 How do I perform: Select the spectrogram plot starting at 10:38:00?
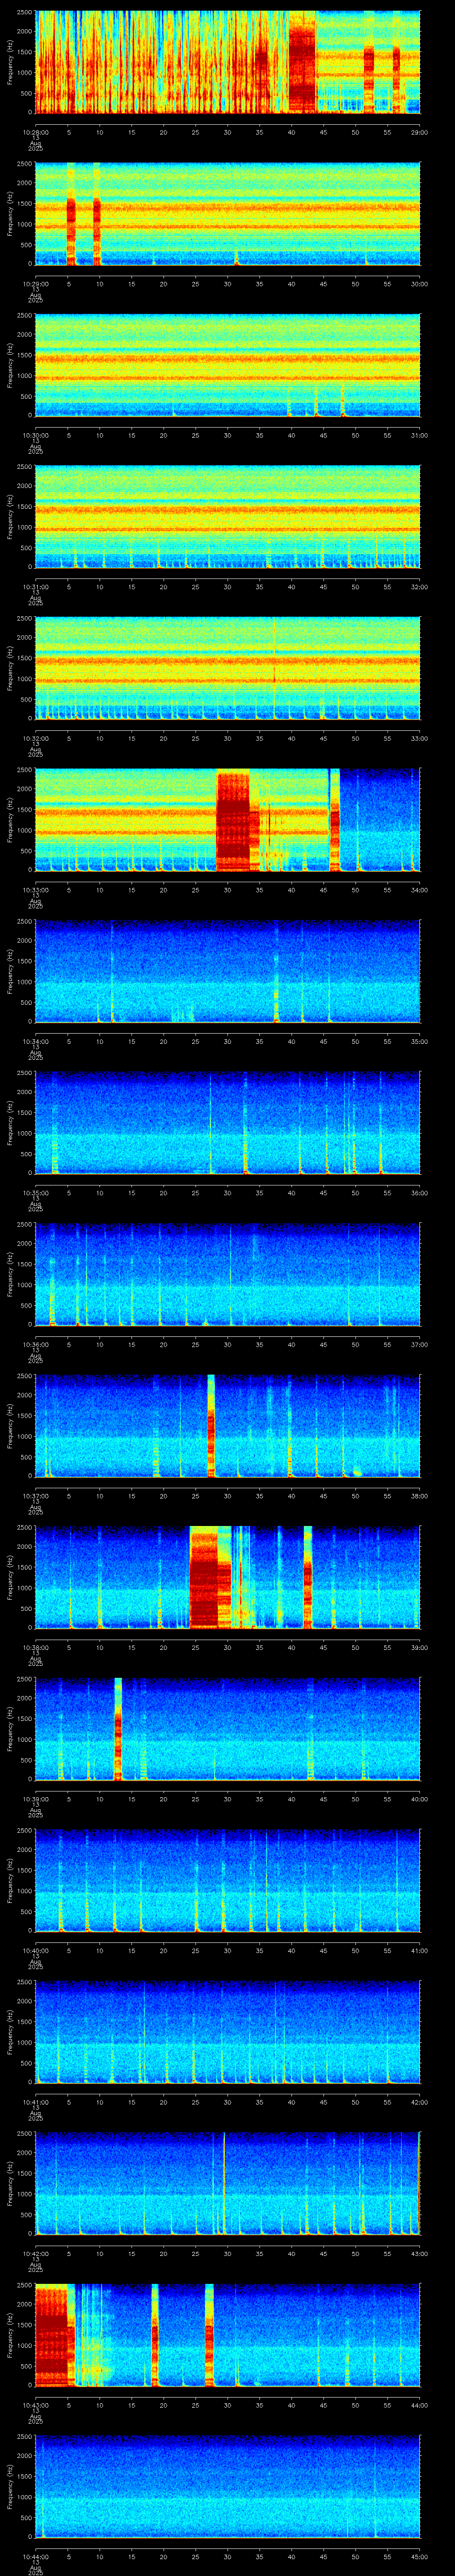pyautogui.click(x=227, y=1578)
